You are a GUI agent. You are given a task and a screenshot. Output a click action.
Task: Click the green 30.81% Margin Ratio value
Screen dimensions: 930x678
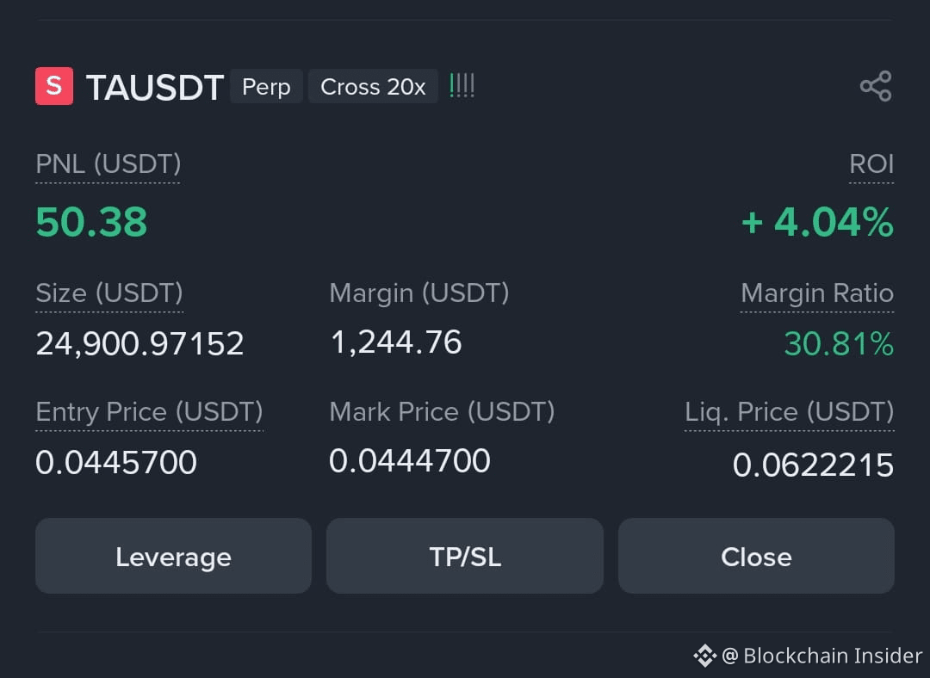[838, 344]
